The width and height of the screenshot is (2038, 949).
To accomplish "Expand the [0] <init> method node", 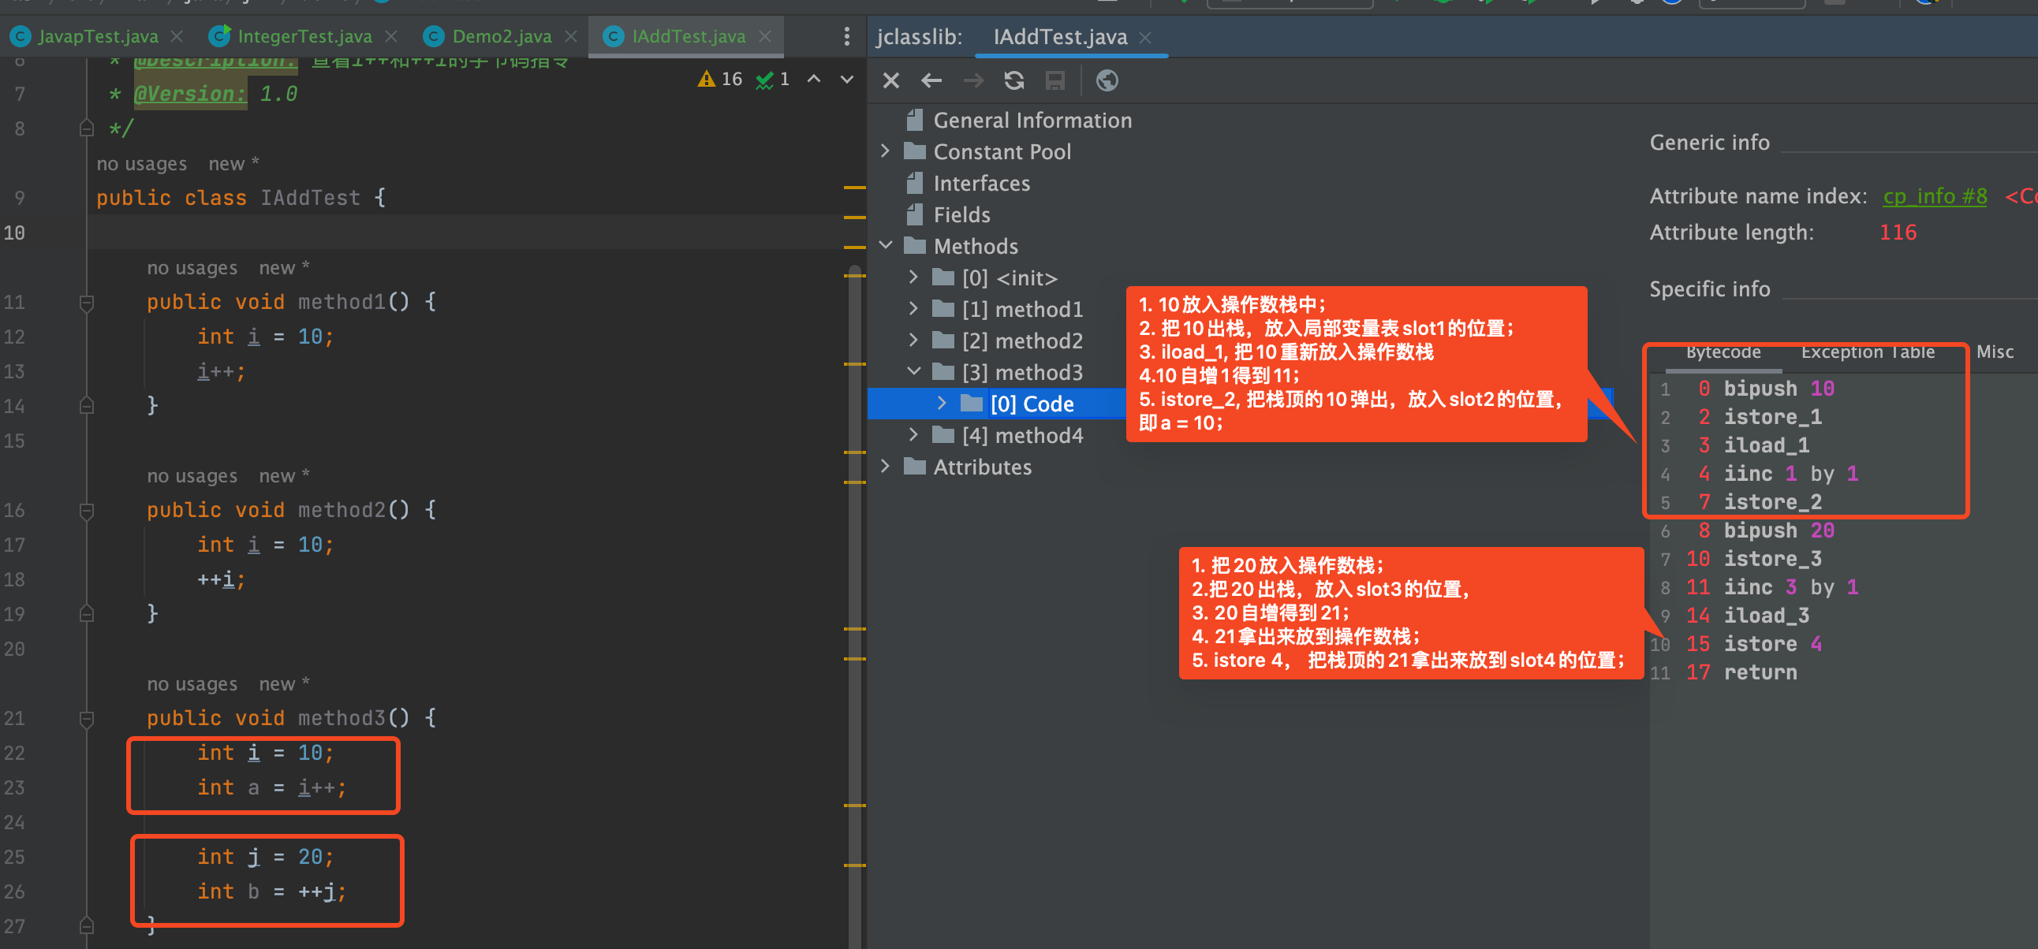I will [914, 277].
